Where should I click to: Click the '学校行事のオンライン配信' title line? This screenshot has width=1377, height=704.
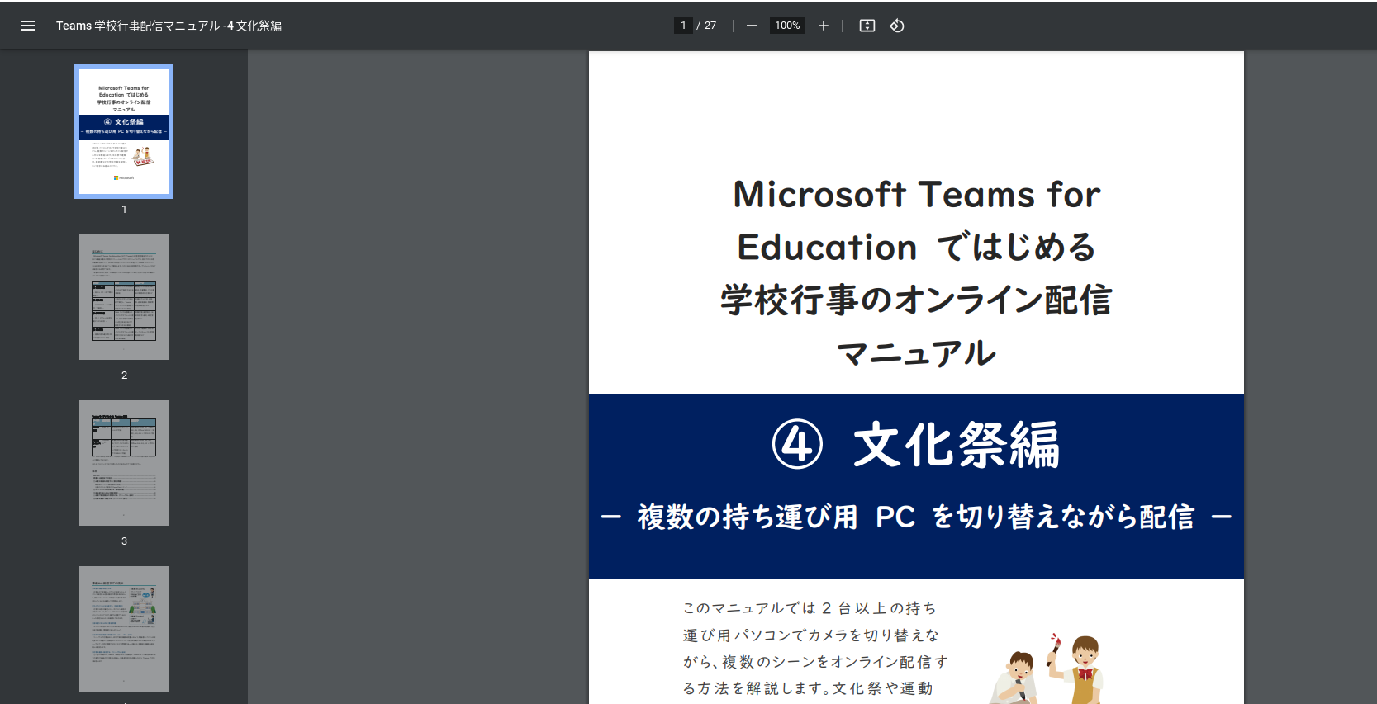916,300
